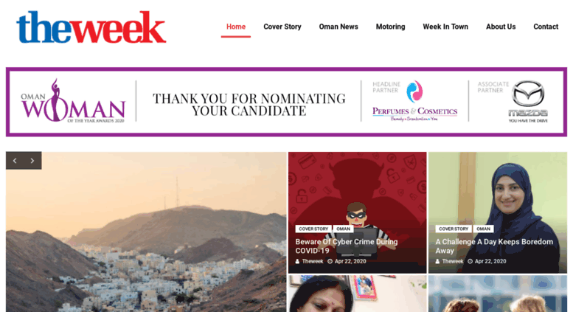Open the Cover Story menu item
The image size is (573, 312).
pos(282,27)
